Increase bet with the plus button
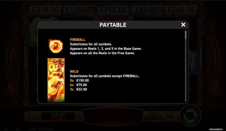The image size is (226, 131). point(77,116)
